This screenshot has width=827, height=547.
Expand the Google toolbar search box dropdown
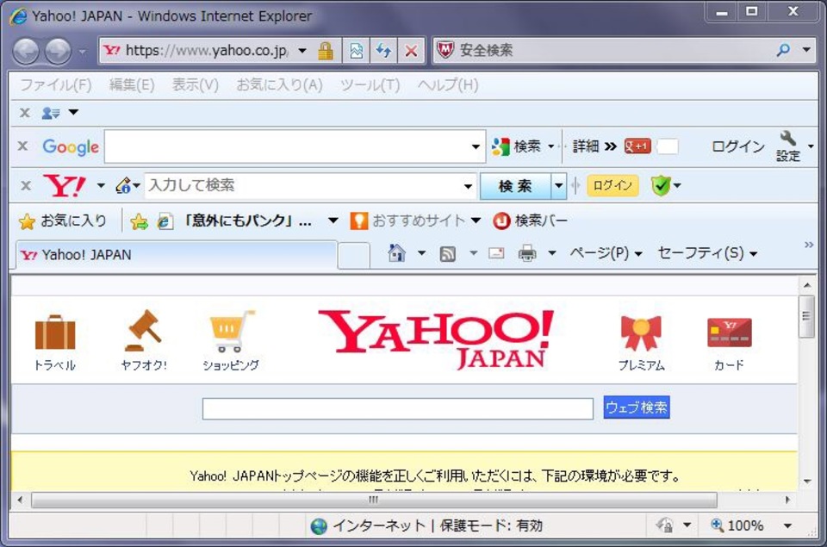pyautogui.click(x=476, y=146)
